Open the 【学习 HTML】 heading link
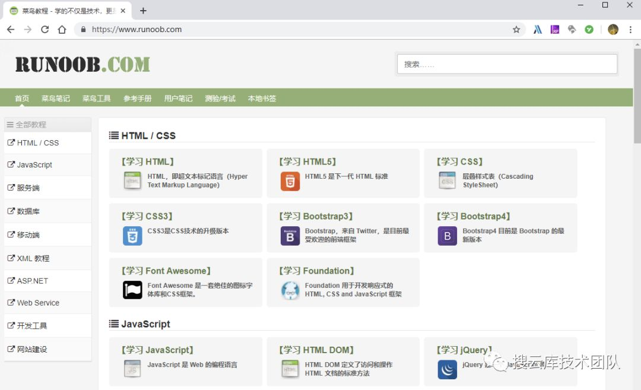This screenshot has width=641, height=390. [x=148, y=161]
